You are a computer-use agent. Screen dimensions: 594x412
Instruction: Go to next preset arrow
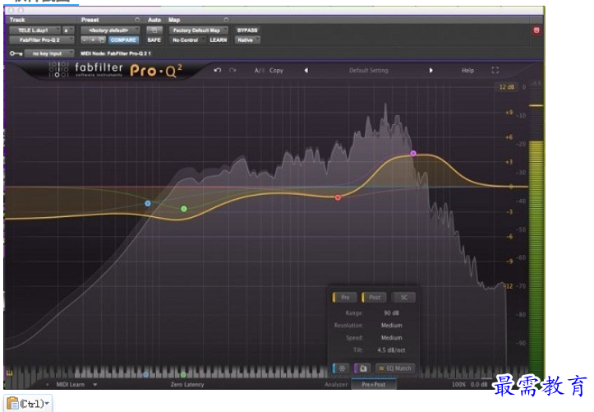[x=431, y=70]
